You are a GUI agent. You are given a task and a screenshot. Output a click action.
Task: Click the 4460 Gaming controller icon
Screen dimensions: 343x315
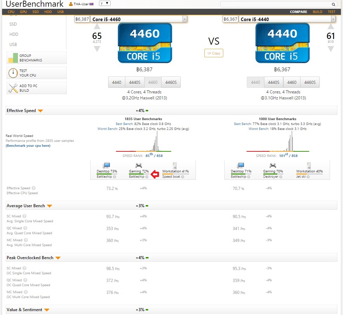pos(139,165)
